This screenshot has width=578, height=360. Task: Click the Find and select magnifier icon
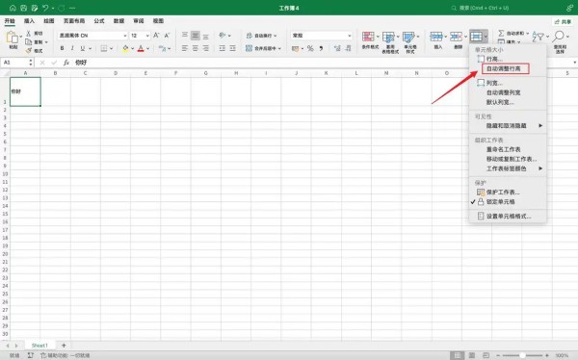click(x=559, y=37)
